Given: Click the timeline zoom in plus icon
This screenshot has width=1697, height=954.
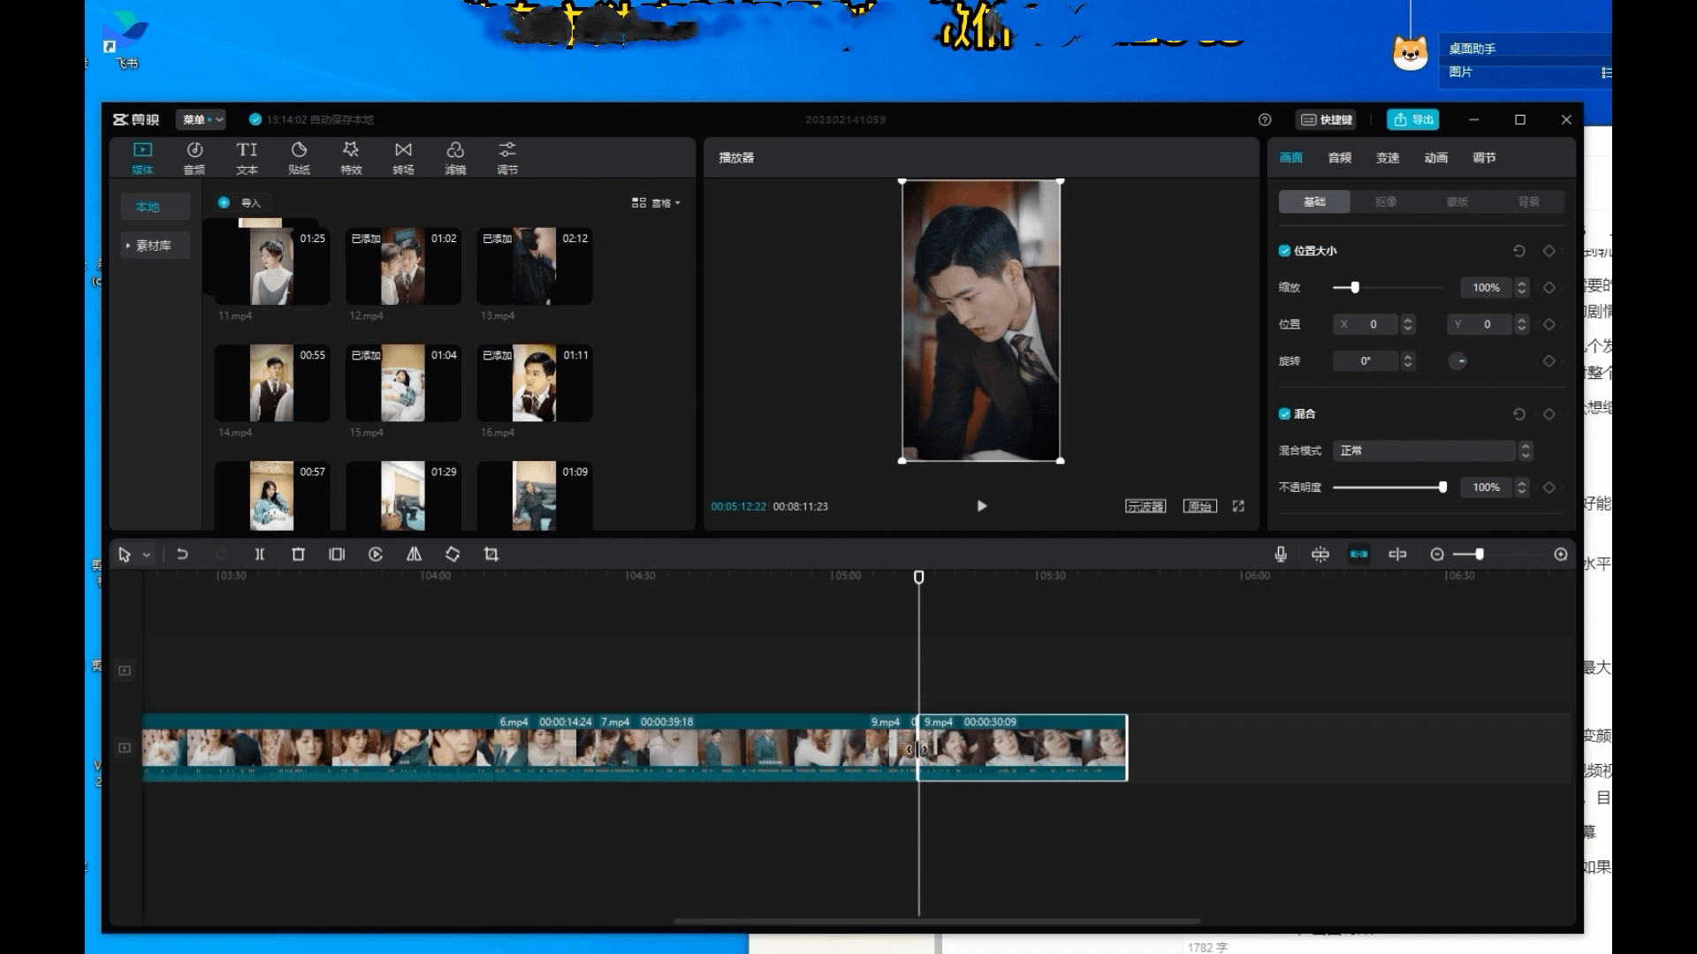Looking at the screenshot, I should 1561,555.
